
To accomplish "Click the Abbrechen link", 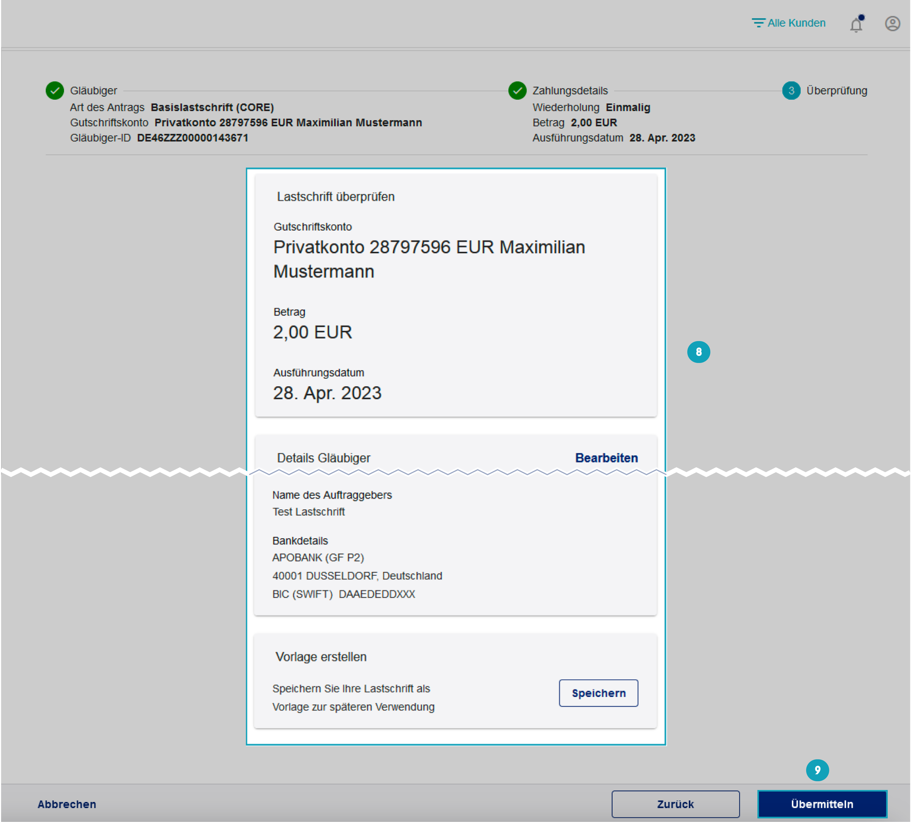I will point(67,804).
